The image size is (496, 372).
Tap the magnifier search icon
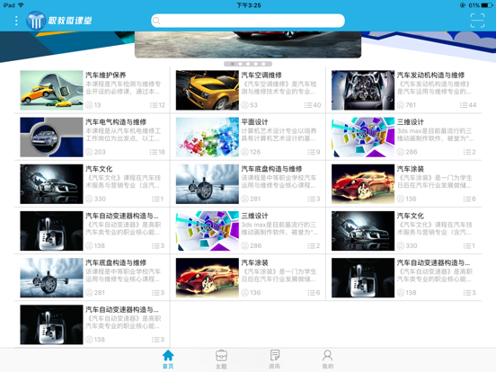(x=156, y=21)
